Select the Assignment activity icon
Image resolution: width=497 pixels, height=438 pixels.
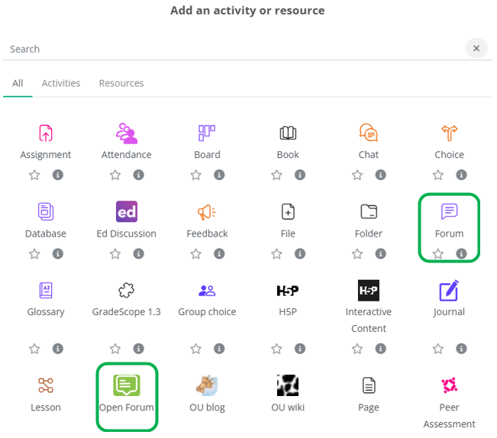pos(46,134)
